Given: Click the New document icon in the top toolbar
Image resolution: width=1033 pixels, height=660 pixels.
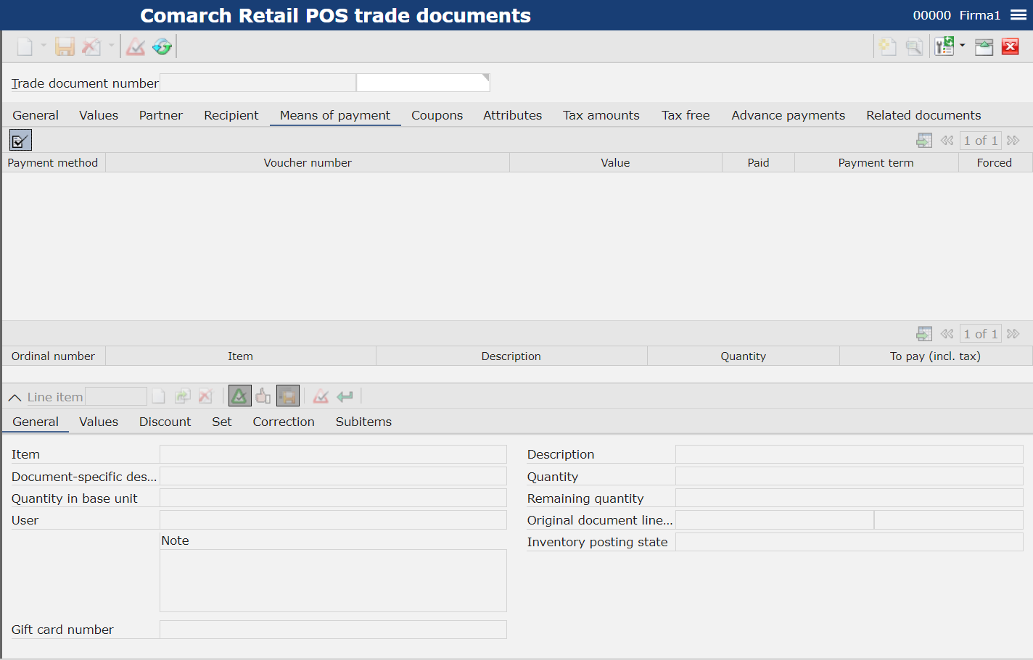Looking at the screenshot, I should tap(25, 47).
